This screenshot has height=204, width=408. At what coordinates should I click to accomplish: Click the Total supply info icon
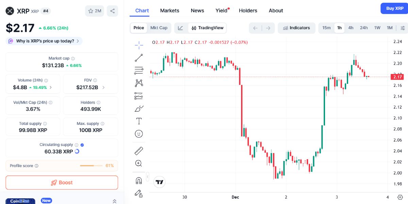(x=45, y=124)
